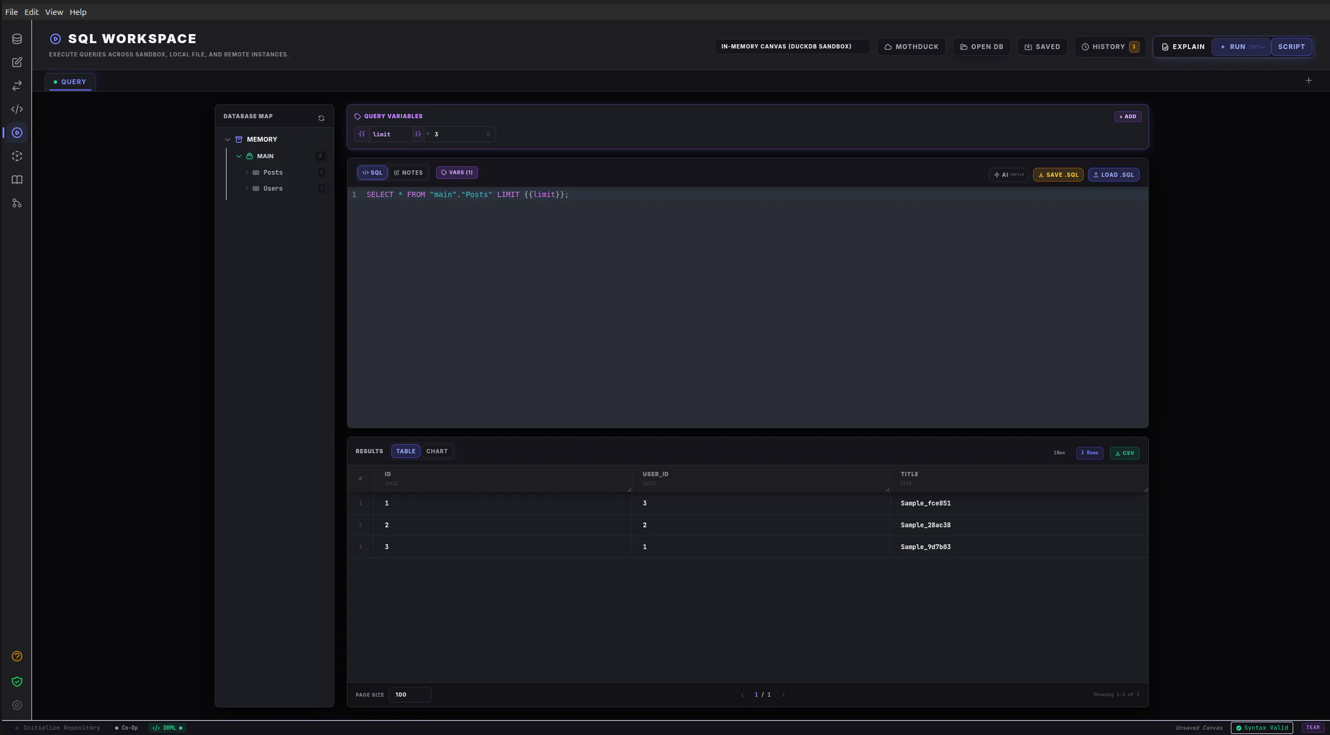Show results as TABLE
Viewport: 1330px width, 735px height.
[406, 451]
